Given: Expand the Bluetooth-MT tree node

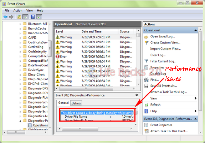Looking at the screenshot, I should coord(20,24).
